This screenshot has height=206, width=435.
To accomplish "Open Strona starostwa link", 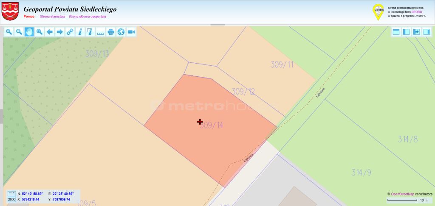I will [x=52, y=17].
